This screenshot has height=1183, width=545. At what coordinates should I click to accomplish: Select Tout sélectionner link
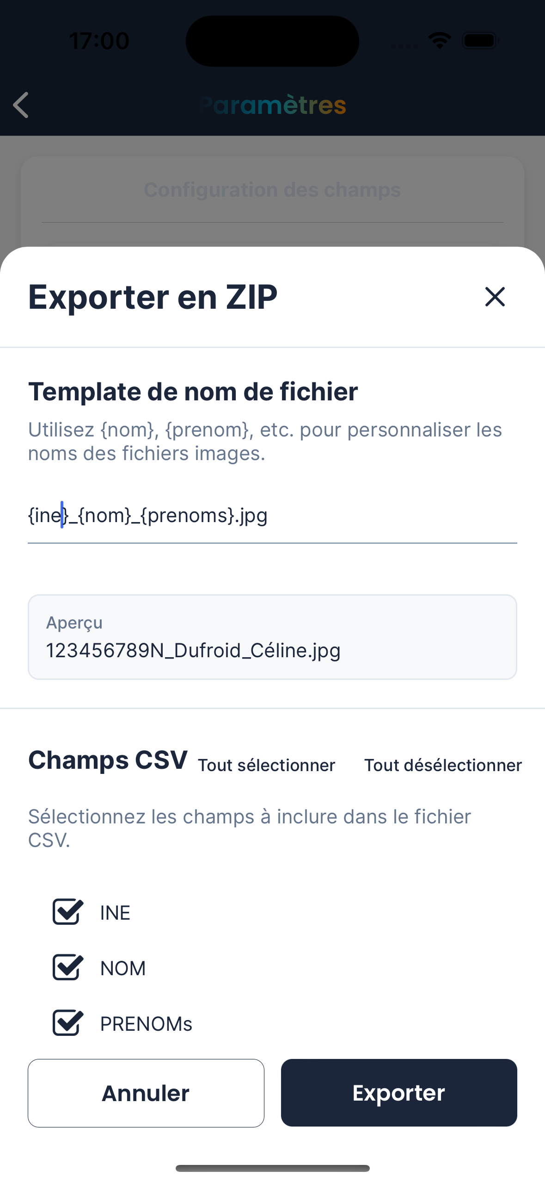(266, 765)
